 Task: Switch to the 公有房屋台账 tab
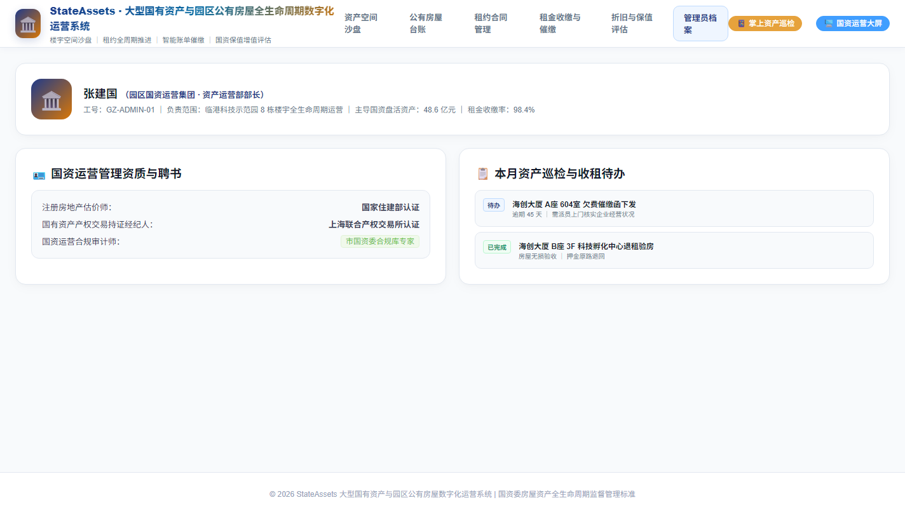(x=426, y=24)
